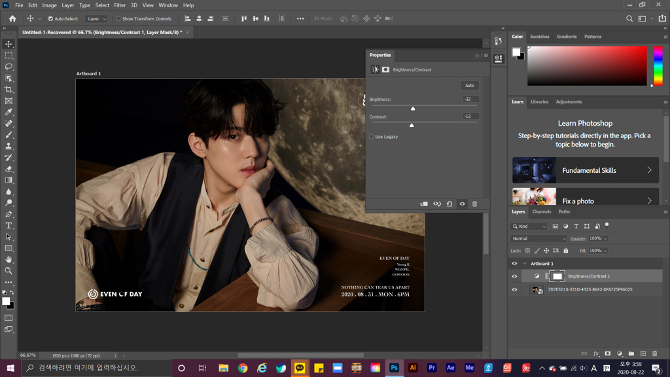Toggle Lock all for the layer
This screenshot has width=670, height=377.
click(x=566, y=251)
